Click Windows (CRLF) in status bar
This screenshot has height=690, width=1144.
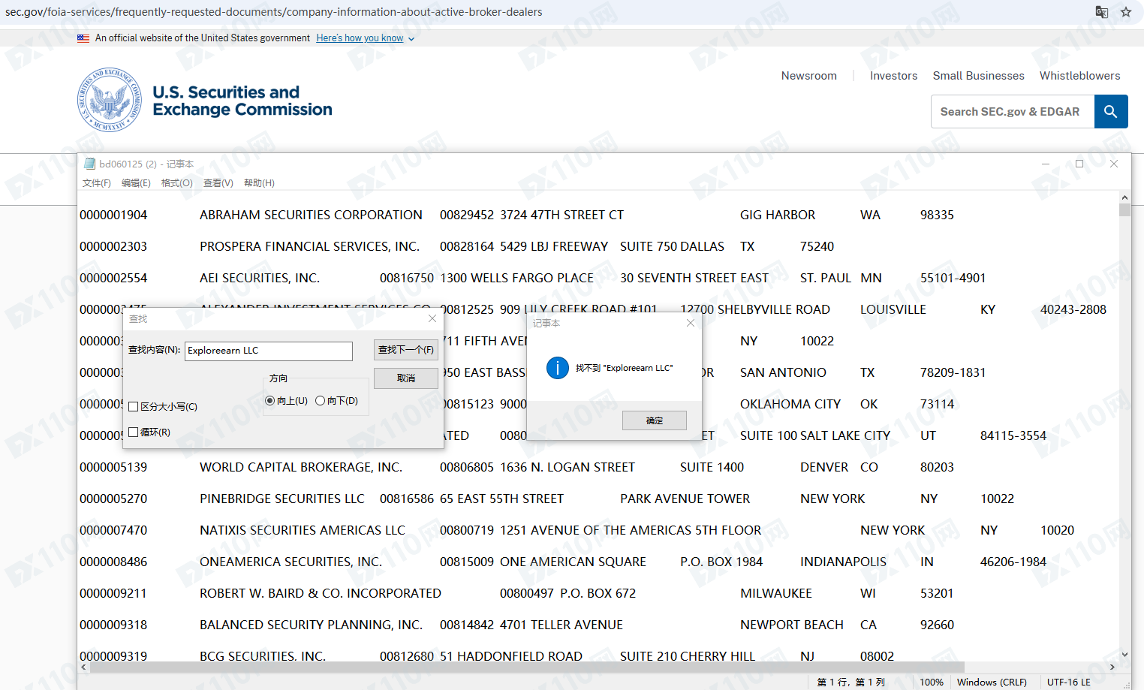click(992, 682)
